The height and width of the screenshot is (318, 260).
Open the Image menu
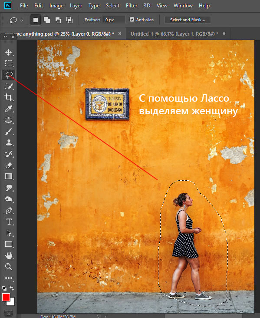point(56,6)
